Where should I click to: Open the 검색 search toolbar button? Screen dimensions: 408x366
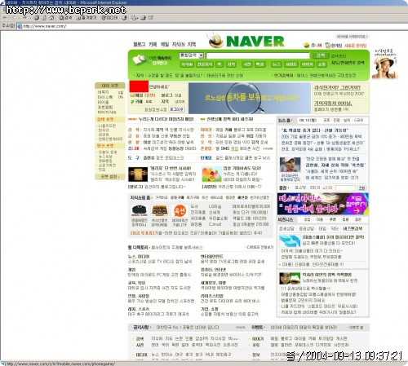65,18
